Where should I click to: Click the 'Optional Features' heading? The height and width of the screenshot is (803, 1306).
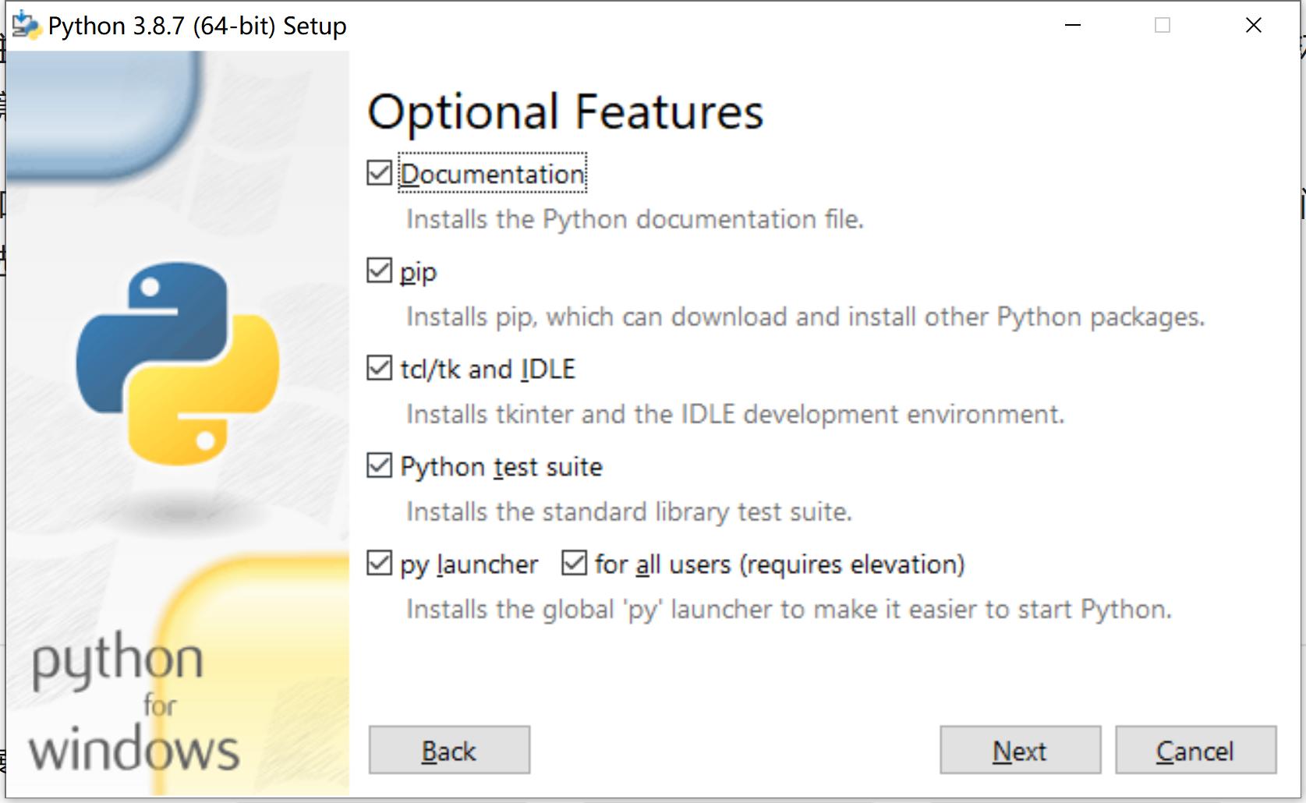coord(565,111)
